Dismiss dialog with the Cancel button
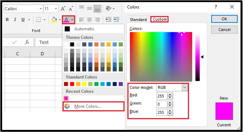This screenshot has height=132, width=243. point(224,30)
